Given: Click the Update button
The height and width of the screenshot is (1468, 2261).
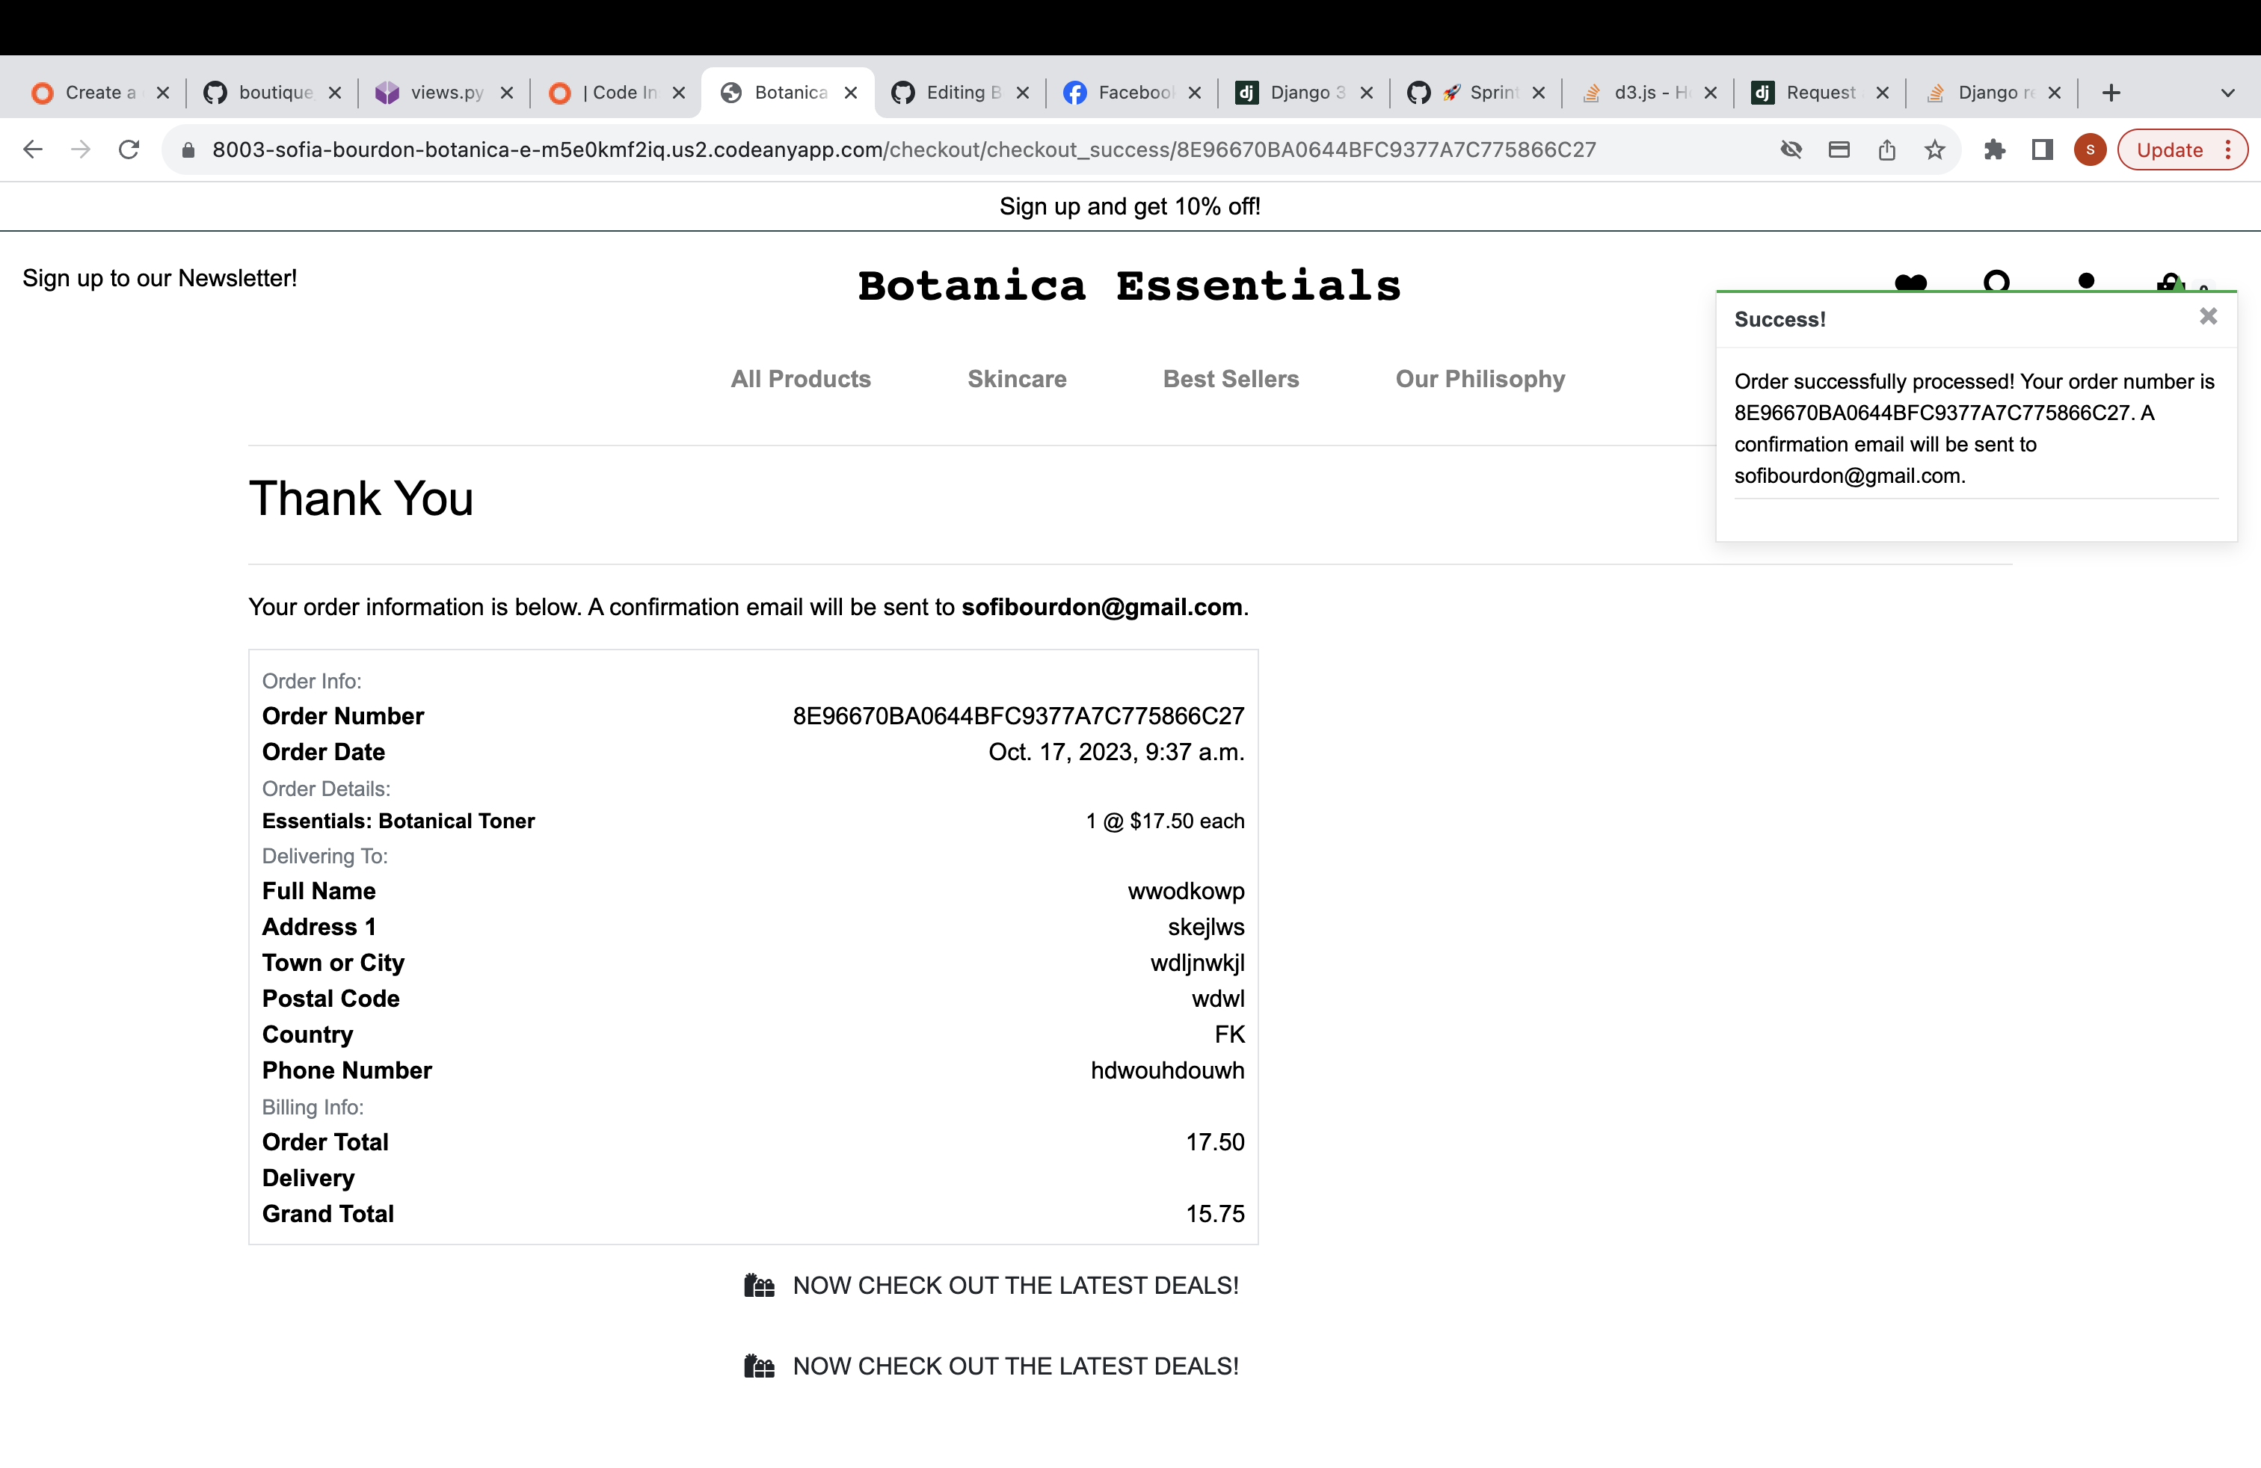Looking at the screenshot, I should pos(2171,149).
